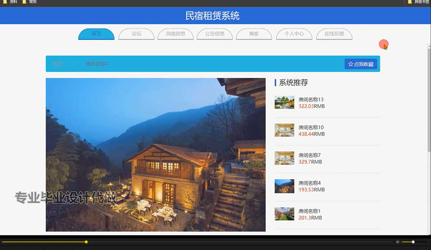431x250 pixels.
Task: Select the 首页 navigation tab
Action: click(x=96, y=34)
